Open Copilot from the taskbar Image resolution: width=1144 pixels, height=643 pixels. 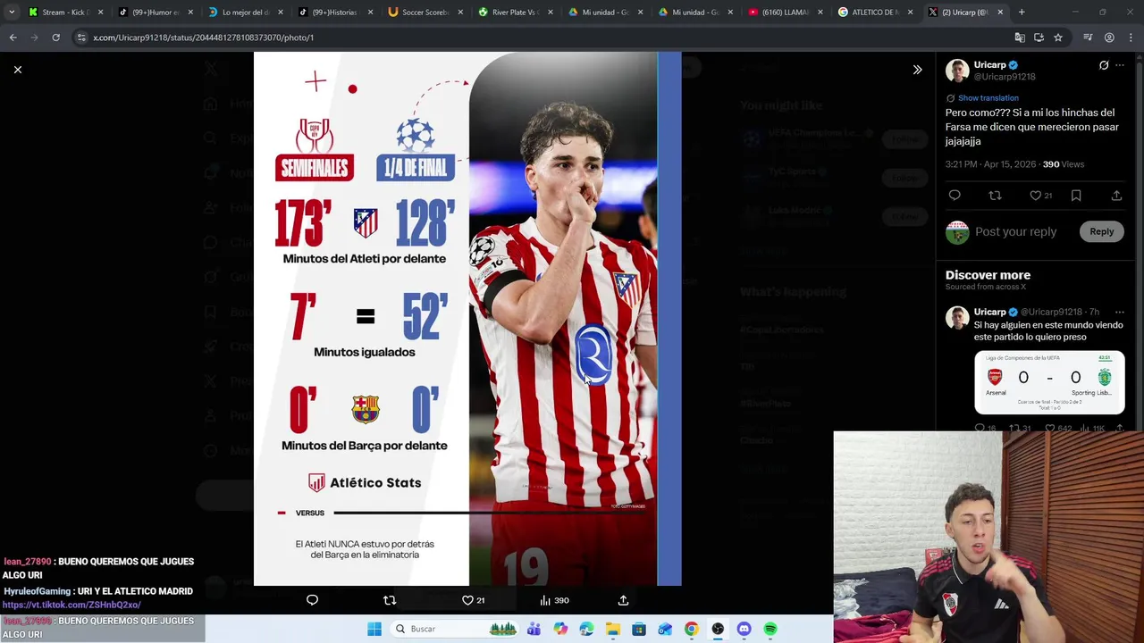pos(560,629)
